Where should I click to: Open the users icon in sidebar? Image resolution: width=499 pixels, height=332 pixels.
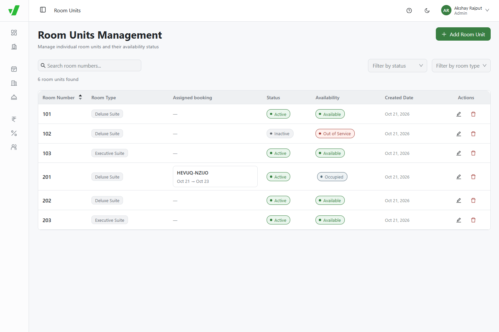(14, 147)
